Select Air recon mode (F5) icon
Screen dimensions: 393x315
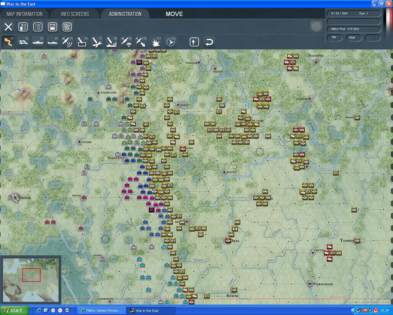pyautogui.click(x=67, y=42)
